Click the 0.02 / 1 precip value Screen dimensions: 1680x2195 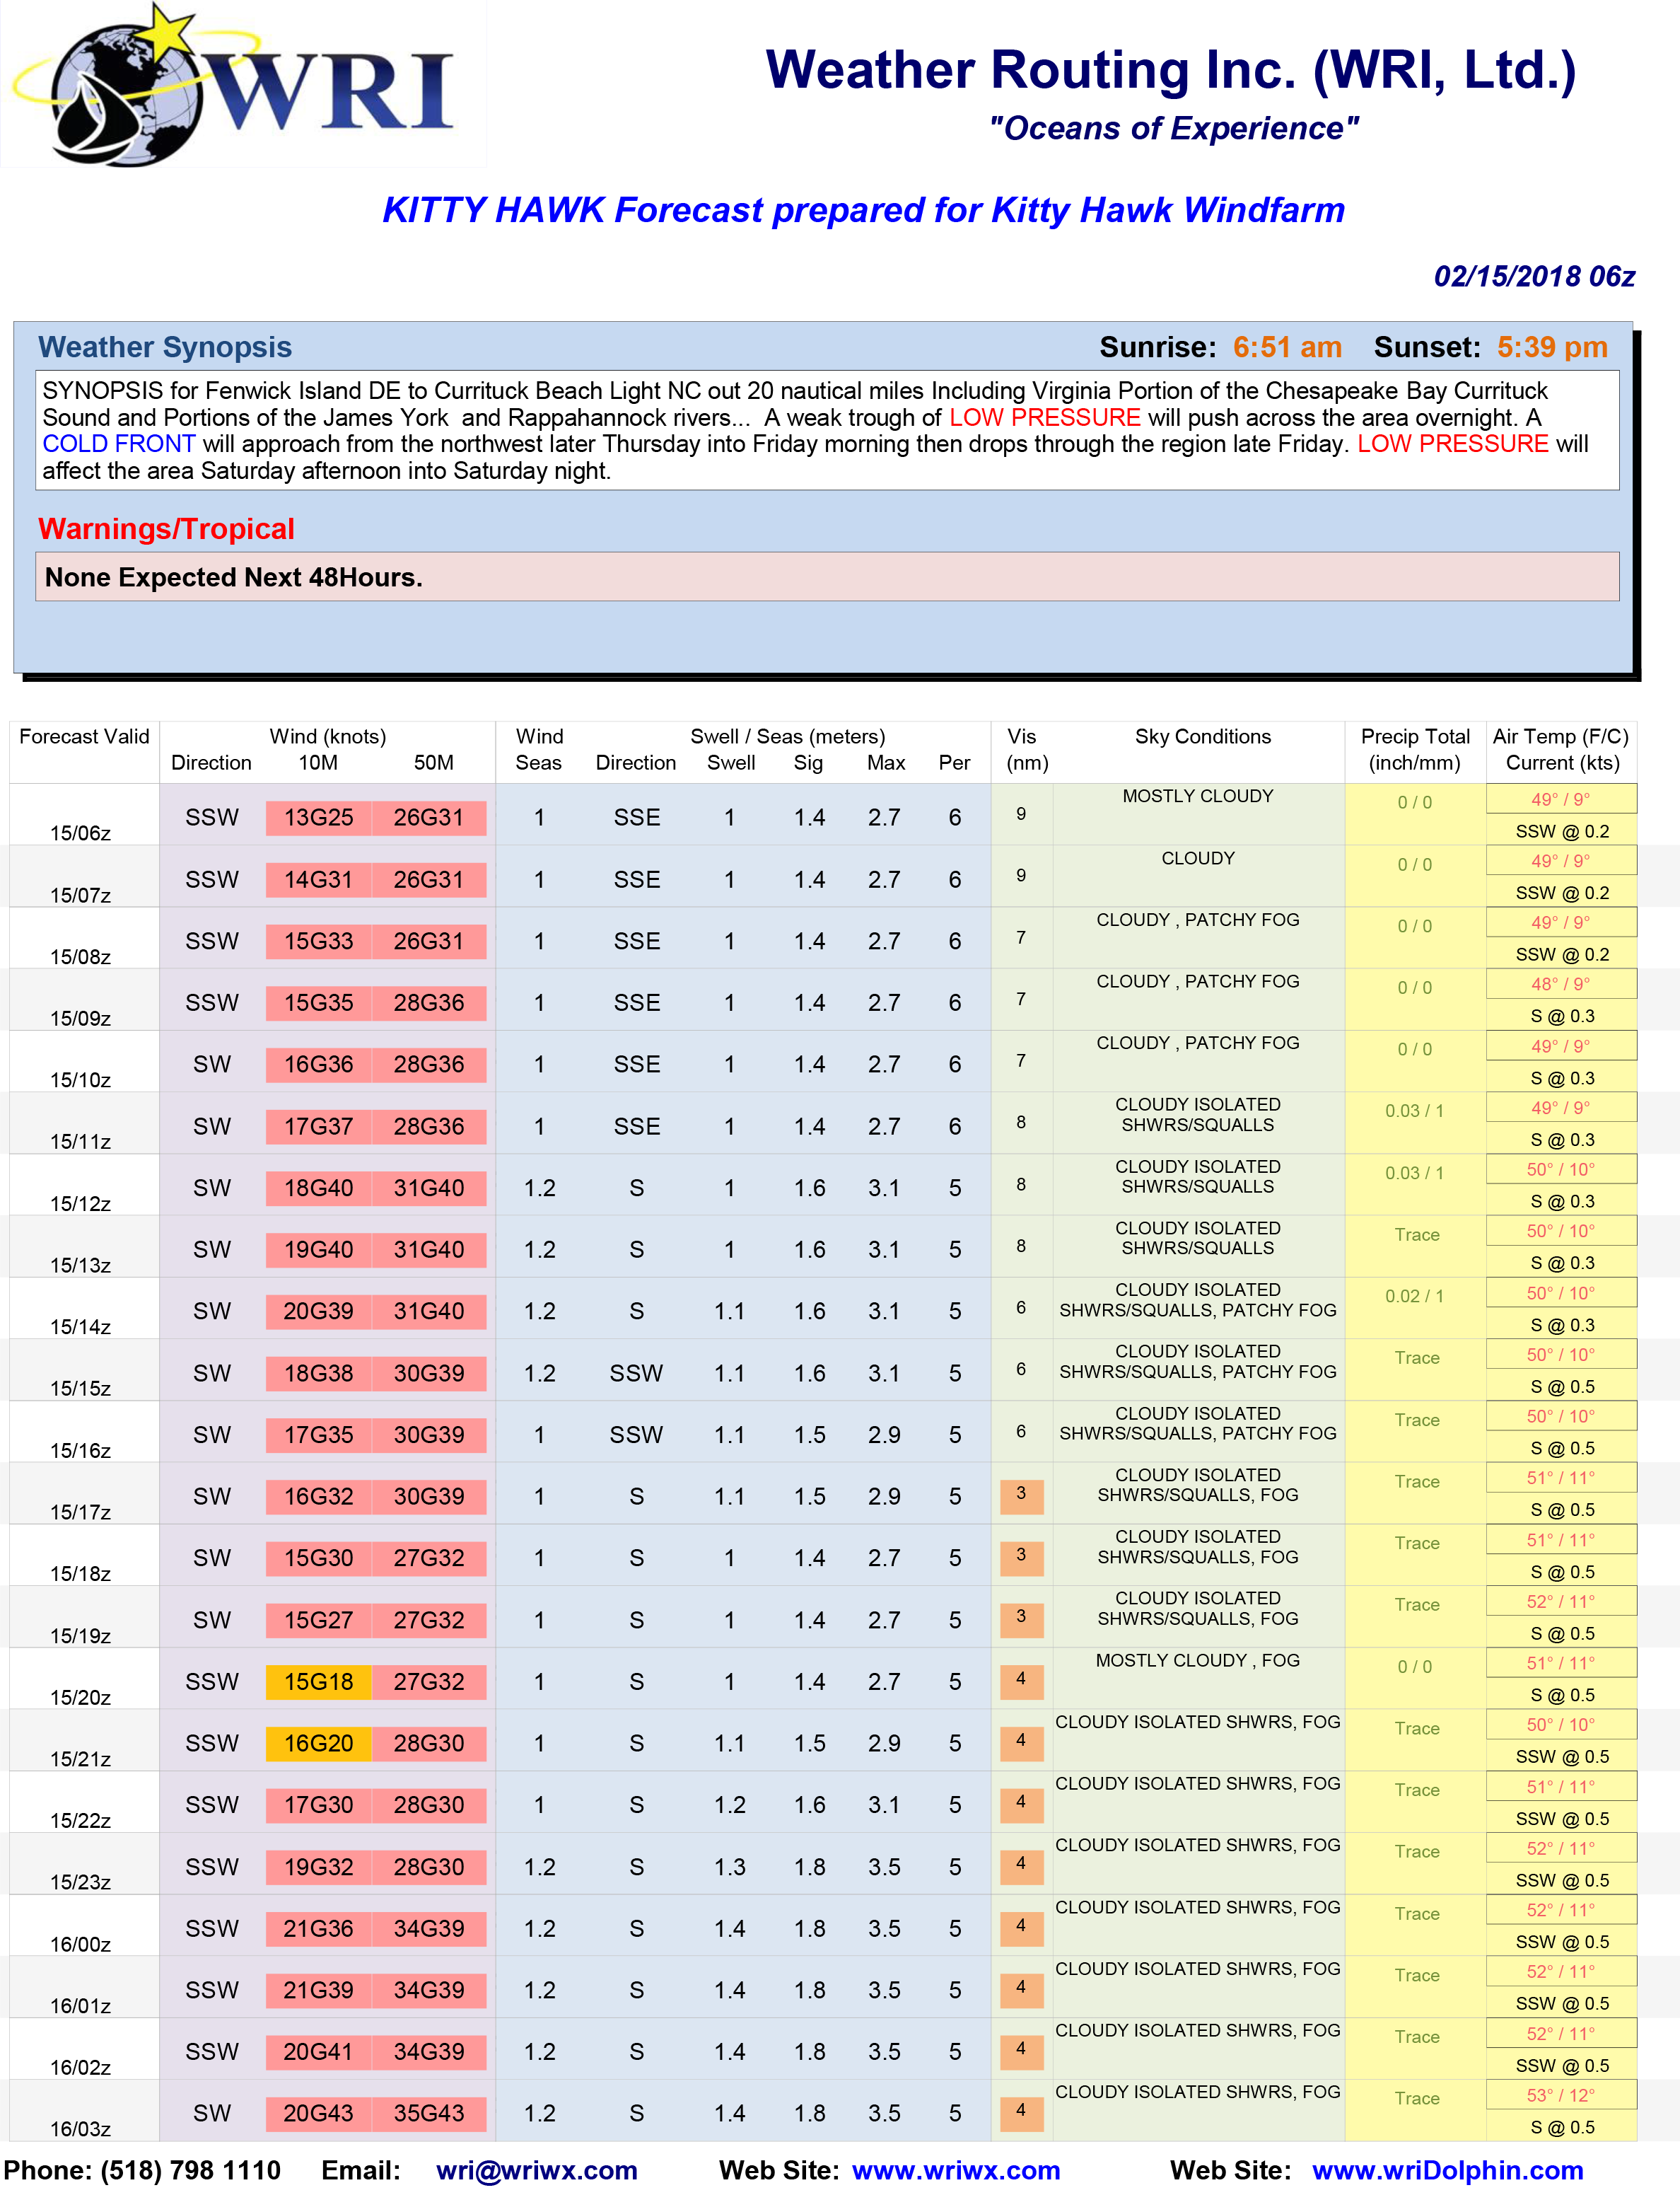pyautogui.click(x=1415, y=1297)
